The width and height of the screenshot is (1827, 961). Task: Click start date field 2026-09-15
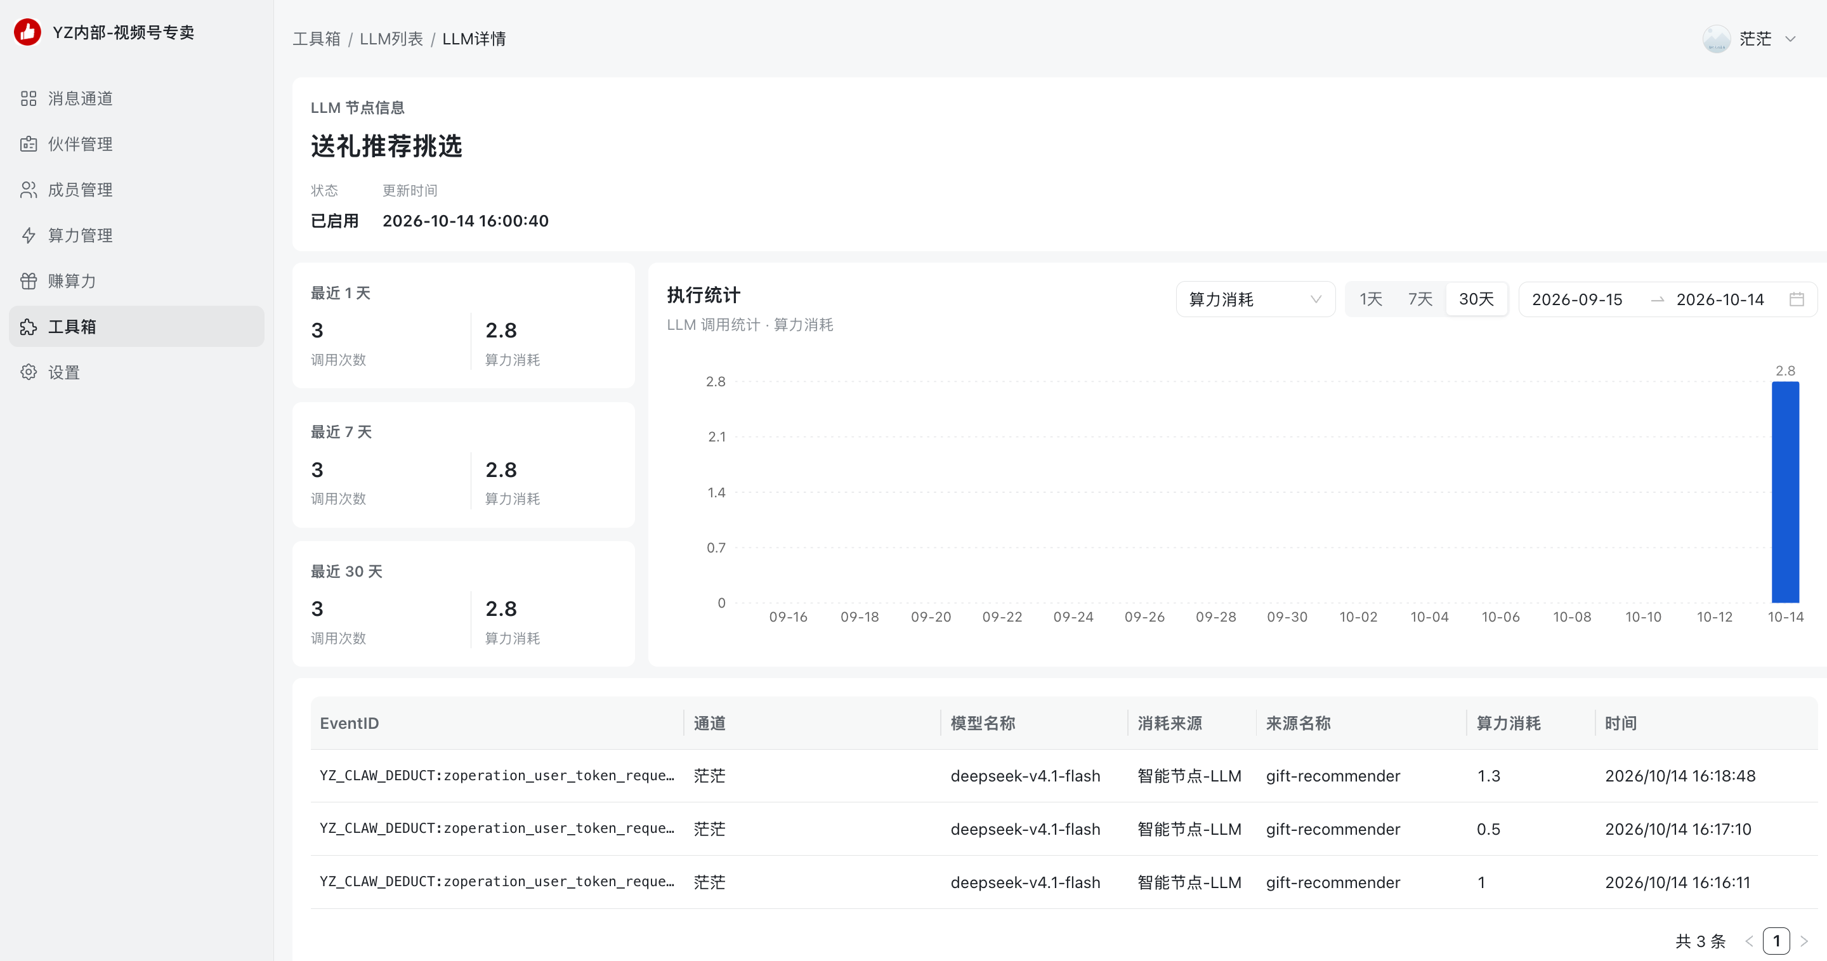point(1576,299)
